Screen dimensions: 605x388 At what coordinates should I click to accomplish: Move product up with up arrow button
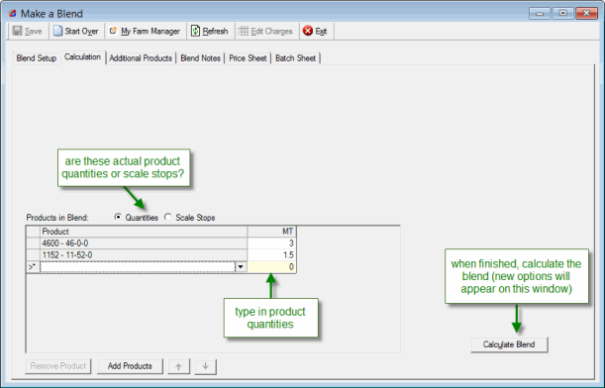pyautogui.click(x=178, y=366)
